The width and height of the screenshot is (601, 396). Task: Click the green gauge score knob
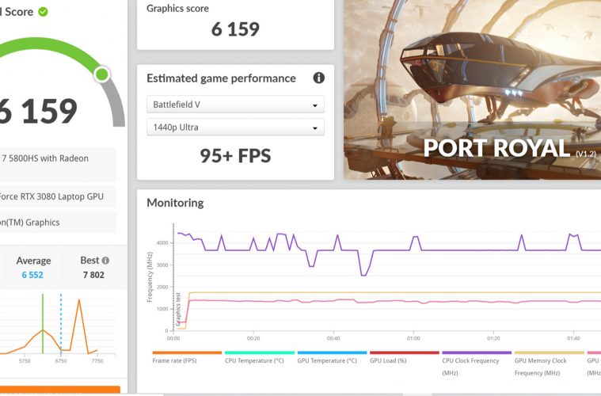(x=102, y=74)
